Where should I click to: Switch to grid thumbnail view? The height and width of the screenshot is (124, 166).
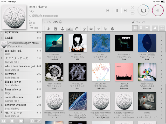(135, 28)
